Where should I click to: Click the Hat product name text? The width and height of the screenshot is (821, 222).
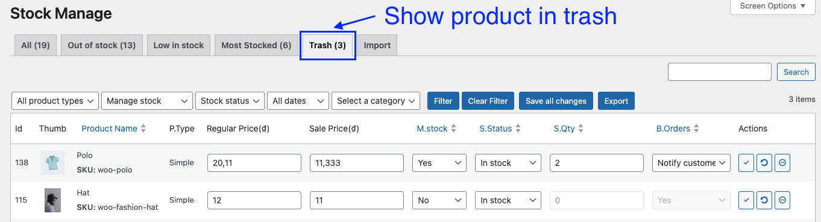click(83, 193)
